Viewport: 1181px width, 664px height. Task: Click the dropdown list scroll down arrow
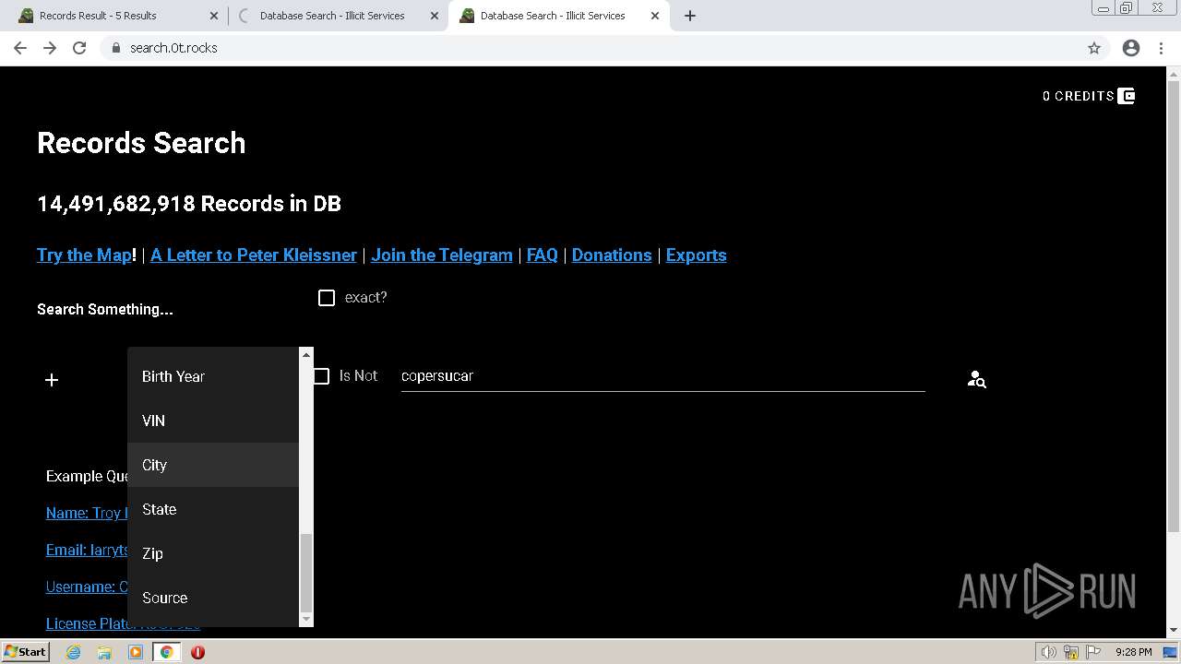[x=306, y=620]
